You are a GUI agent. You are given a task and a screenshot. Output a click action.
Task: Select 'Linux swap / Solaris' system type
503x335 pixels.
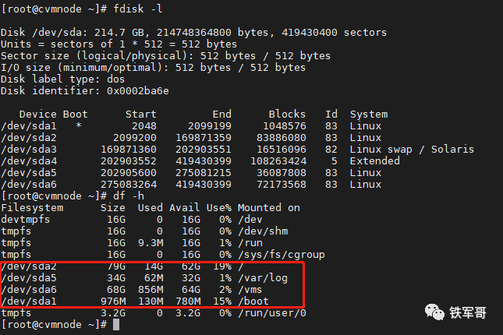tap(412, 150)
